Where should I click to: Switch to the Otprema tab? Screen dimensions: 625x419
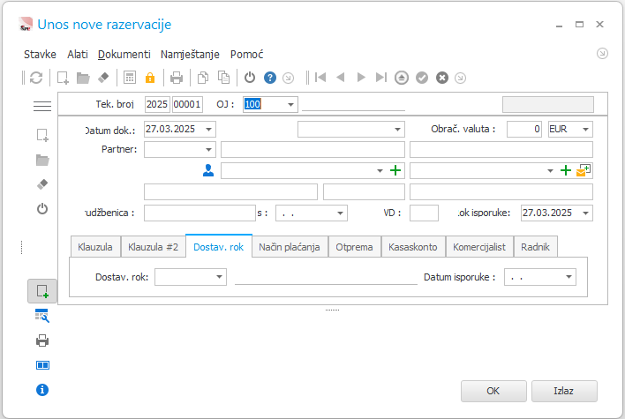pyautogui.click(x=354, y=247)
